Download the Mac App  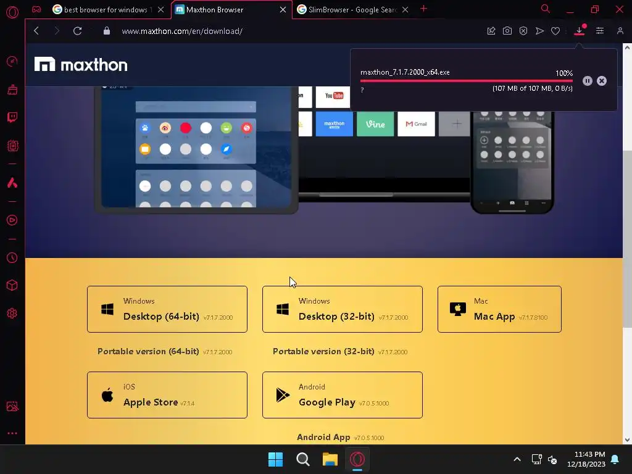(499, 309)
